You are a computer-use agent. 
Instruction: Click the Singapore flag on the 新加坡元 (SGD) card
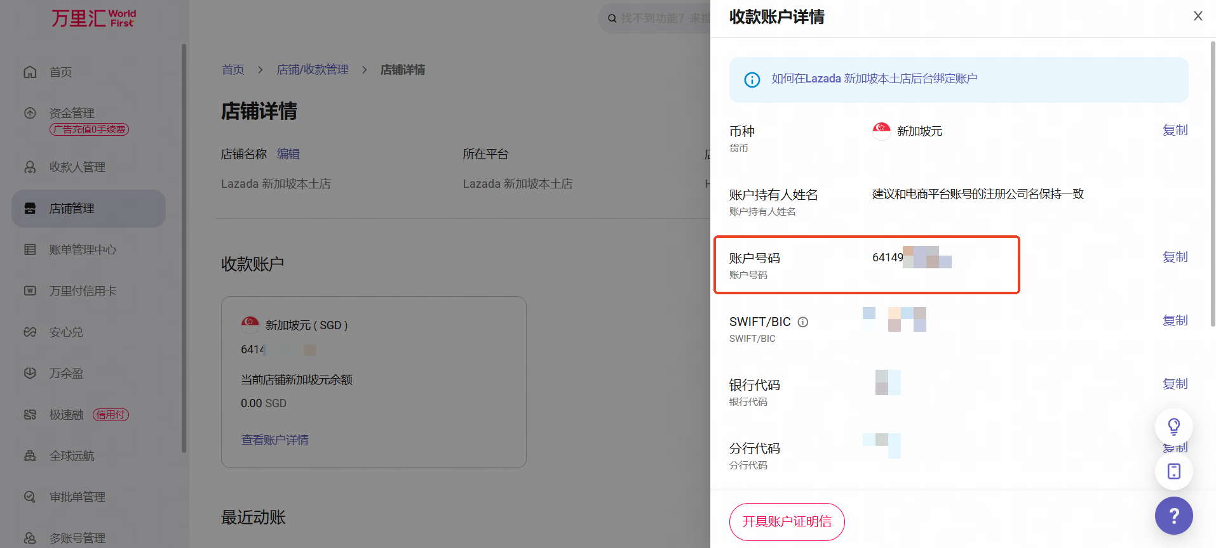(250, 325)
